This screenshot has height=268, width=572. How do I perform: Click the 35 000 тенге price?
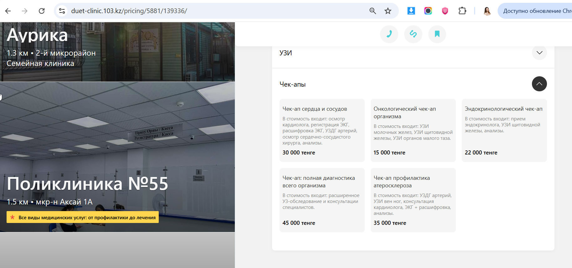pyautogui.click(x=390, y=223)
